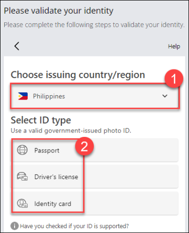The image size is (189, 233).
Task: Click the "Select ID type" heading
Action: click(x=41, y=120)
